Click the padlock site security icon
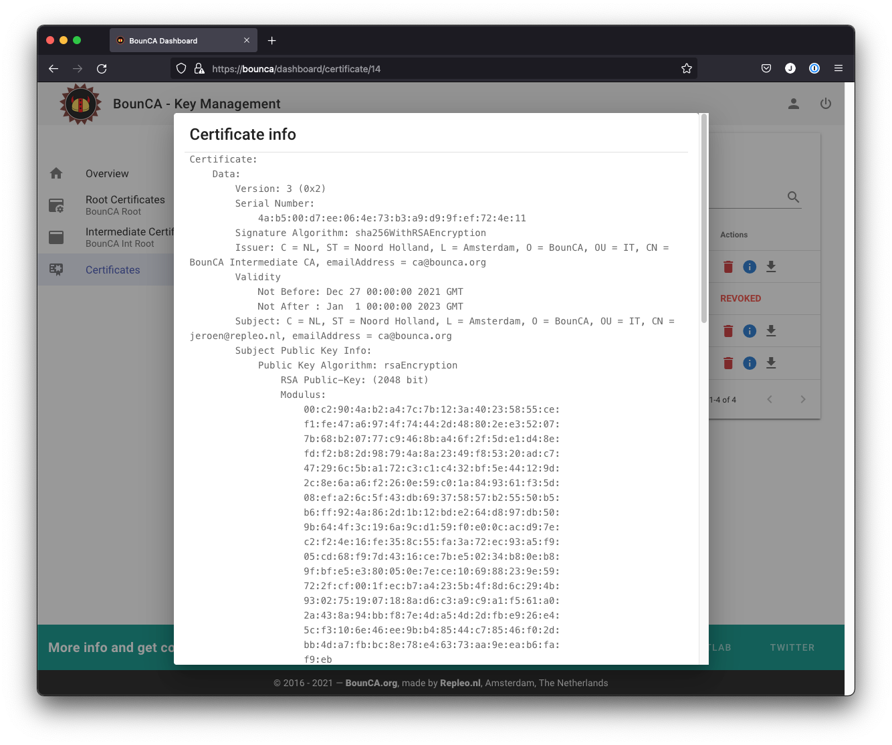This screenshot has width=892, height=745. pos(199,68)
